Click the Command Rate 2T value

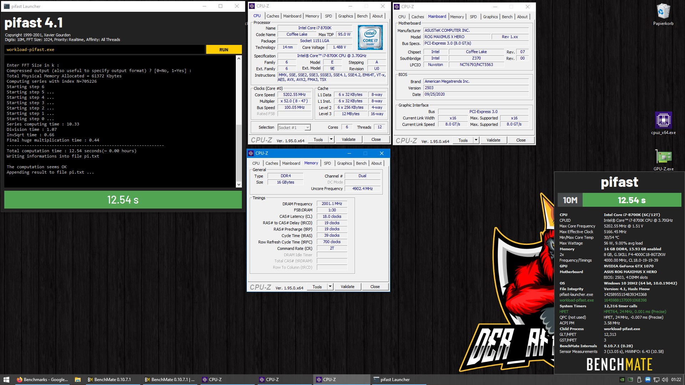332,248
